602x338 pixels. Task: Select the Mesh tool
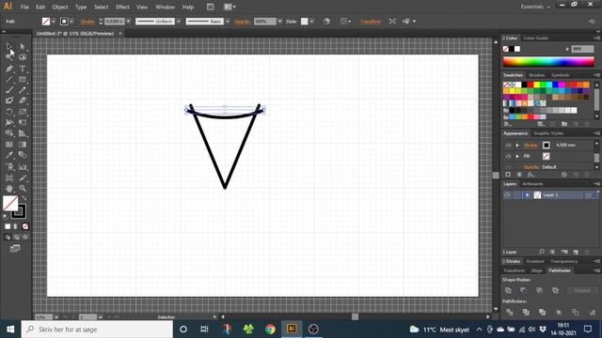pos(9,145)
